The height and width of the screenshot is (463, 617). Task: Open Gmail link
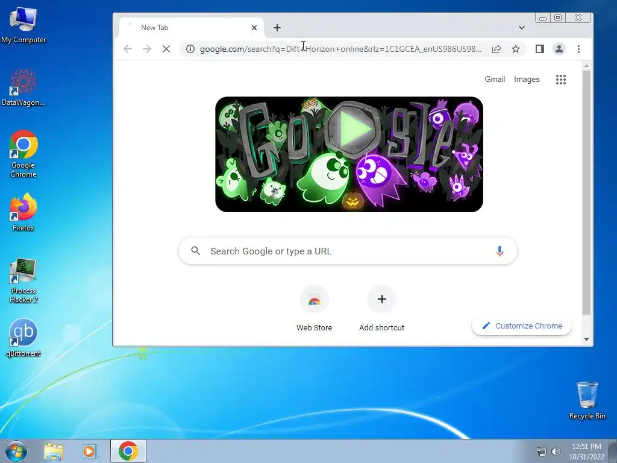click(495, 79)
